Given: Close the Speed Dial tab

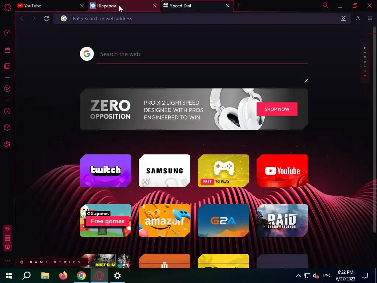Looking at the screenshot, I should (x=228, y=6).
